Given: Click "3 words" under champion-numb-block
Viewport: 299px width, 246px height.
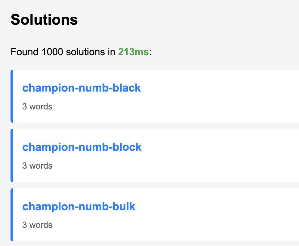Looking at the screenshot, I should coord(37,166).
